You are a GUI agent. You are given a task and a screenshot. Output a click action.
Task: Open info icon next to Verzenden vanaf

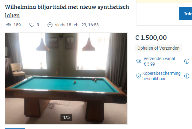[x=186, y=61]
